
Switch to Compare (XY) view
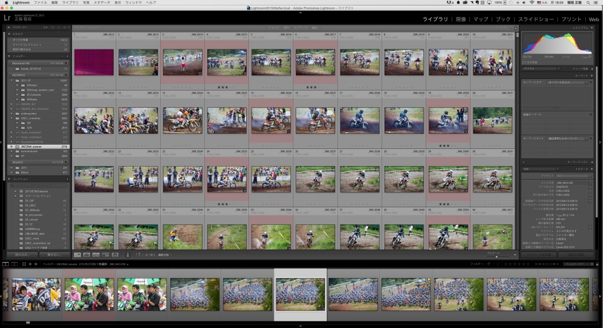pos(96,255)
